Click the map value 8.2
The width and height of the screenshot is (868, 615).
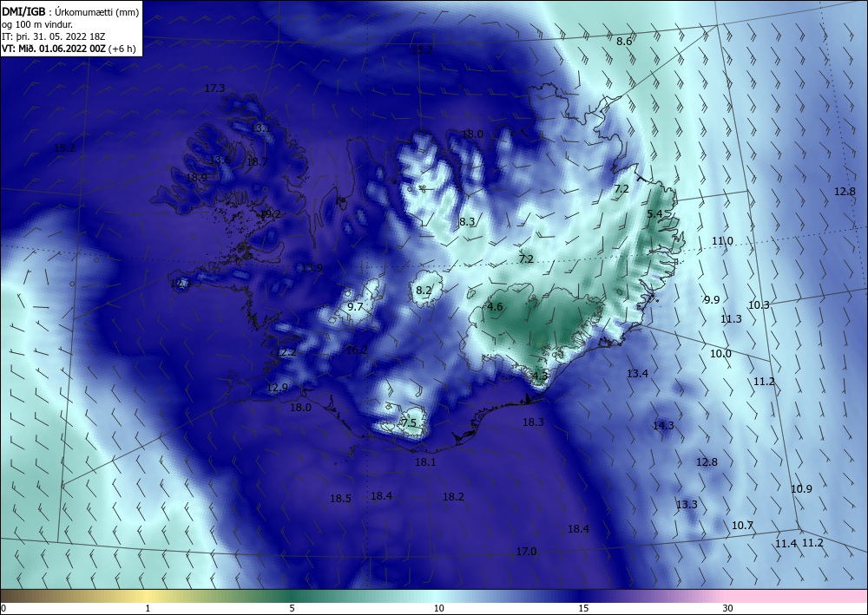tap(424, 291)
